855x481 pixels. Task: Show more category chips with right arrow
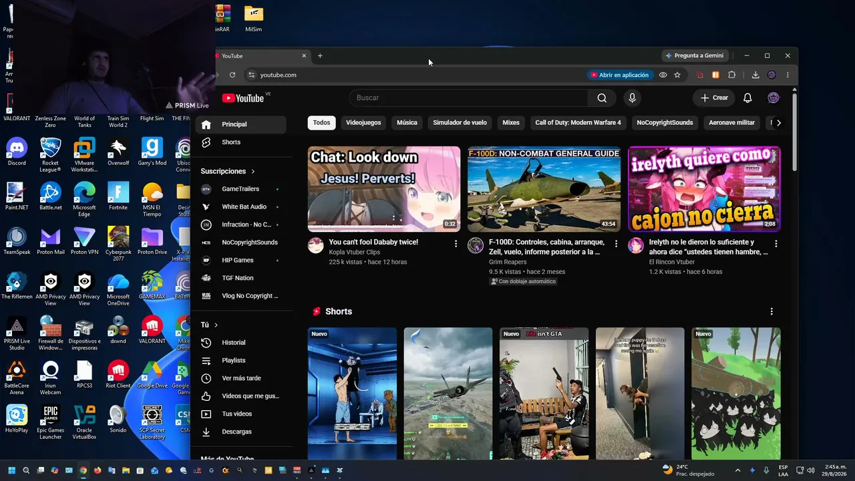point(778,123)
